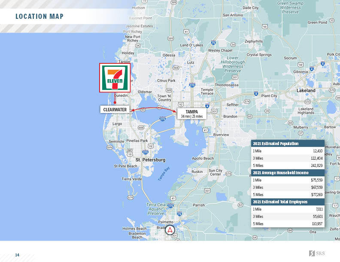The image size is (340, 262).
Task: Click the Lower Hillsborough Wilderness Preserve label
Action: coord(233,64)
